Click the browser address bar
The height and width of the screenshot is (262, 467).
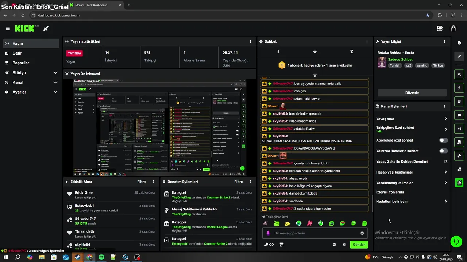(x=226, y=15)
